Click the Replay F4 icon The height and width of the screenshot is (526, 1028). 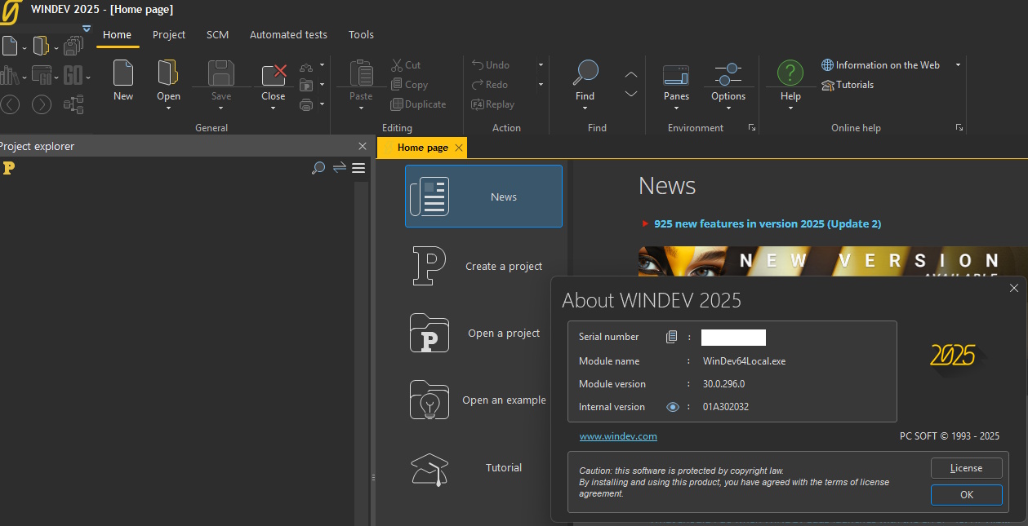coord(478,104)
